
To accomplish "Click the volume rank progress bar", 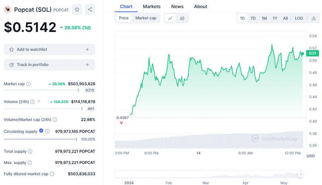I will pos(43,109).
